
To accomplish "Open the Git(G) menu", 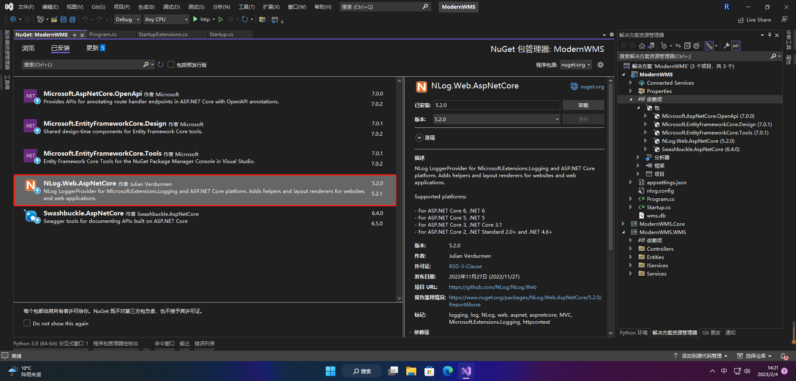I will point(98,7).
